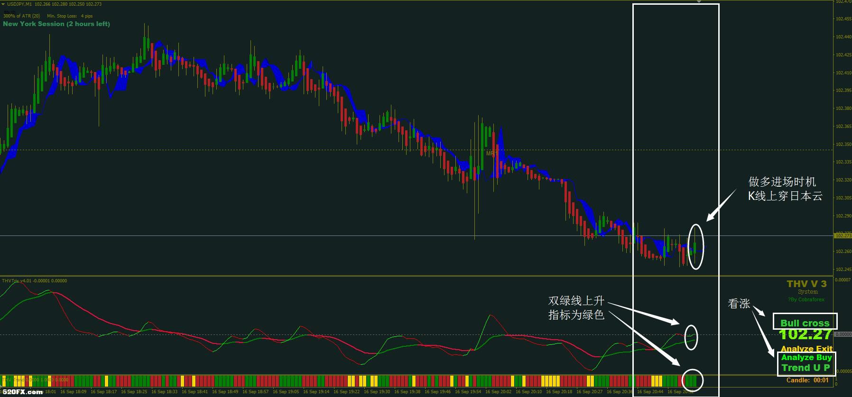This screenshot has width=852, height=397.
Task: Click the 102.260 price scale label
Action: tap(843, 252)
